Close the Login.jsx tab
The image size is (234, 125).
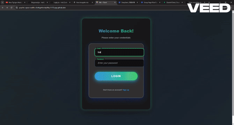click(70, 2)
